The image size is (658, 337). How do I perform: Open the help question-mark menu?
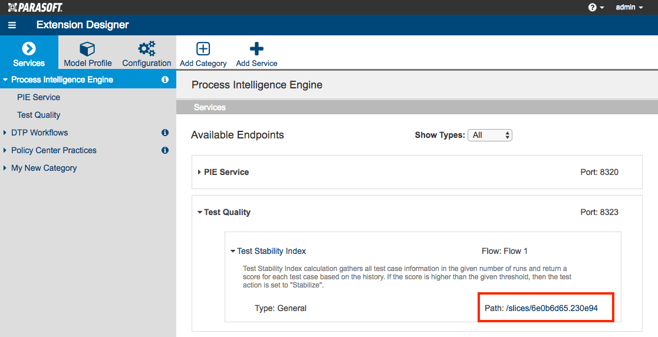pos(596,8)
